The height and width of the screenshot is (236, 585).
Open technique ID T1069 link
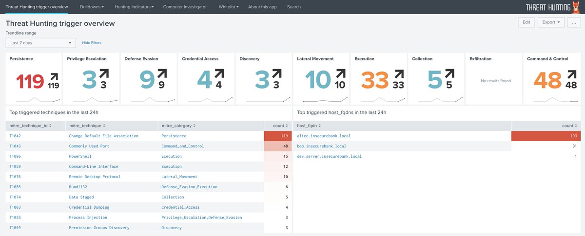point(16,228)
